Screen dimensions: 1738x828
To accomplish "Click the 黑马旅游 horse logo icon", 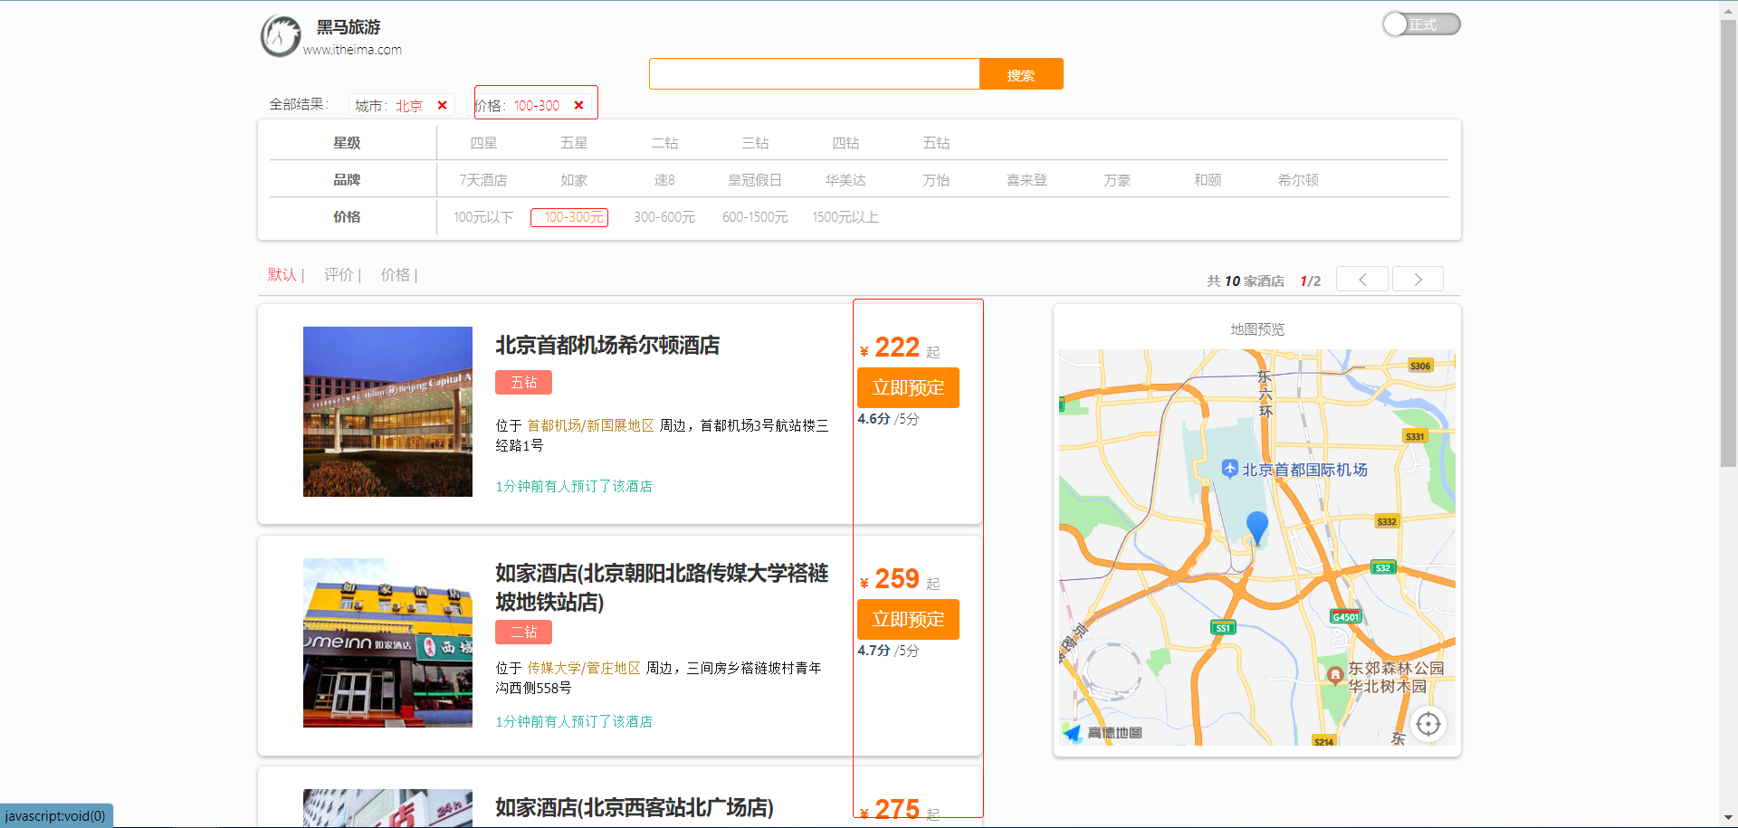I will [281, 36].
